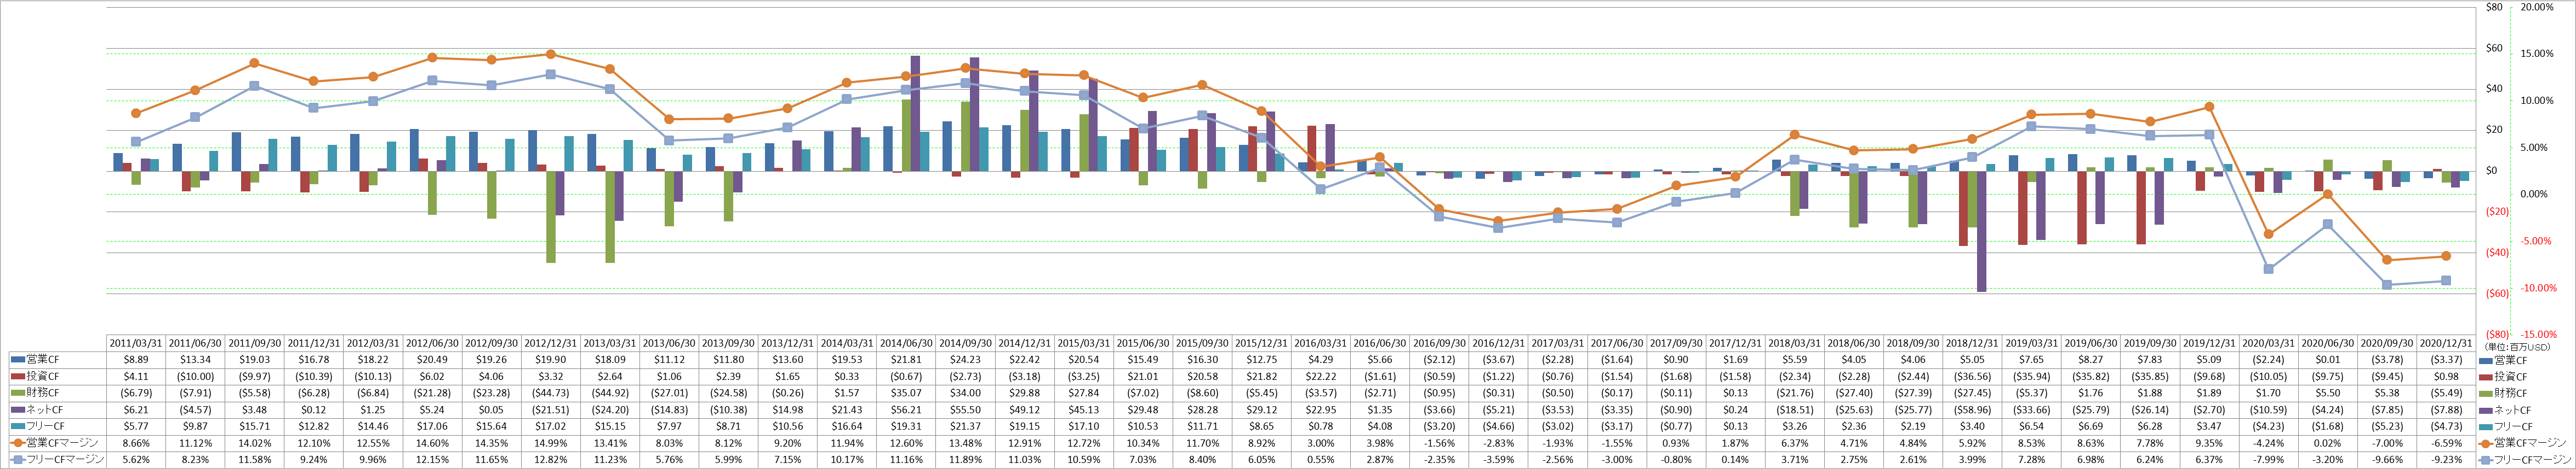This screenshot has height=469, width=2576.
Task: Click orange 営業CFマージン point at 2020/09/30
Action: (x=2388, y=260)
